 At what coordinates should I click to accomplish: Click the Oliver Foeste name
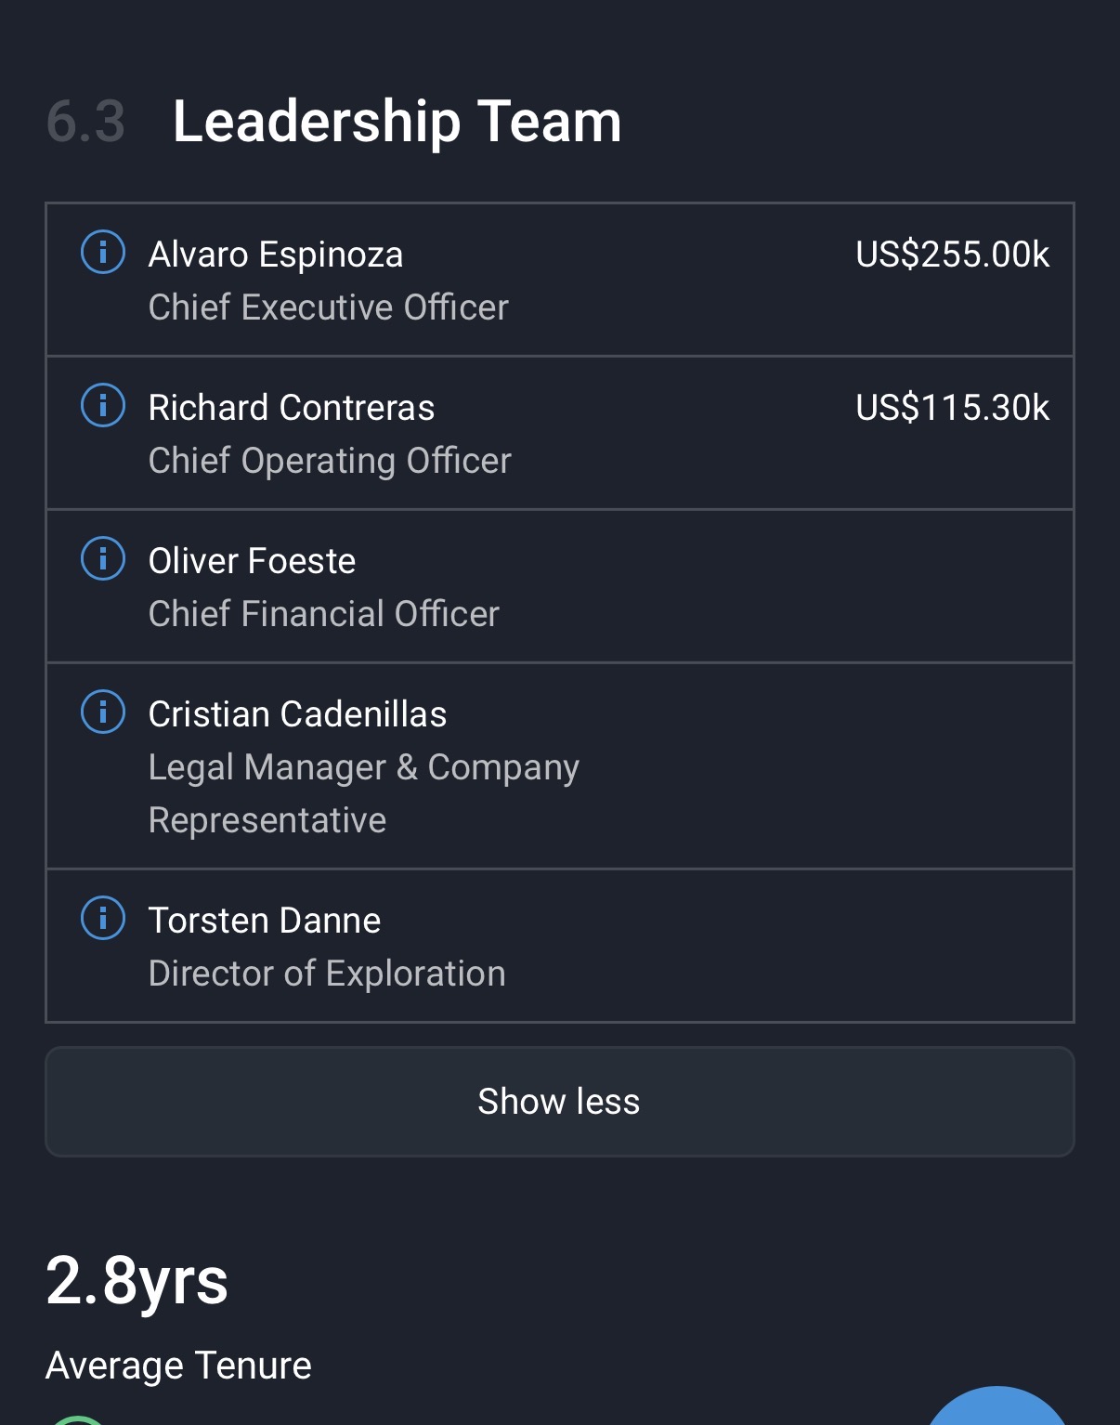(252, 561)
